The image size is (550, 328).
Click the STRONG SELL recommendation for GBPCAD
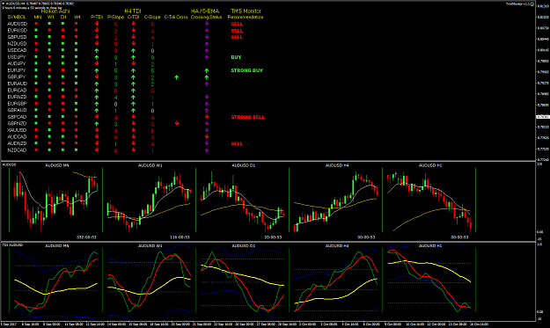(x=247, y=117)
